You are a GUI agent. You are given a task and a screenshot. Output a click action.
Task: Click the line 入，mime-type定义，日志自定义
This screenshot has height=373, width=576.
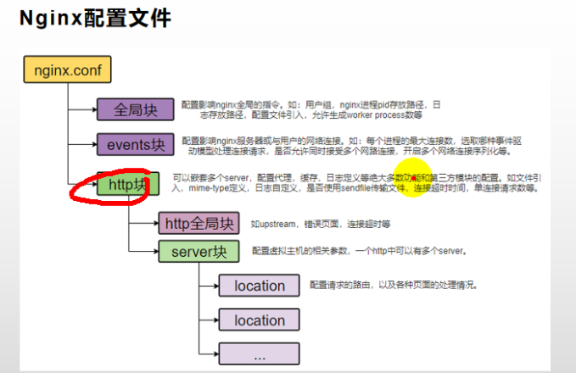point(355,188)
